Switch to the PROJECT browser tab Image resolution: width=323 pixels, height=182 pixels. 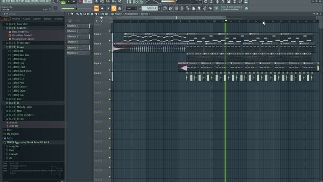click(16, 19)
